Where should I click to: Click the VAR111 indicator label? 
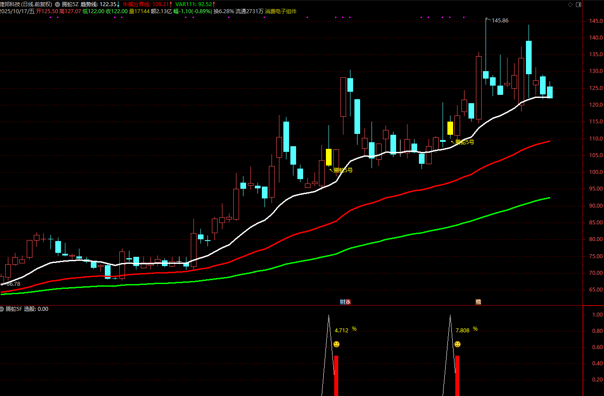(193, 4)
